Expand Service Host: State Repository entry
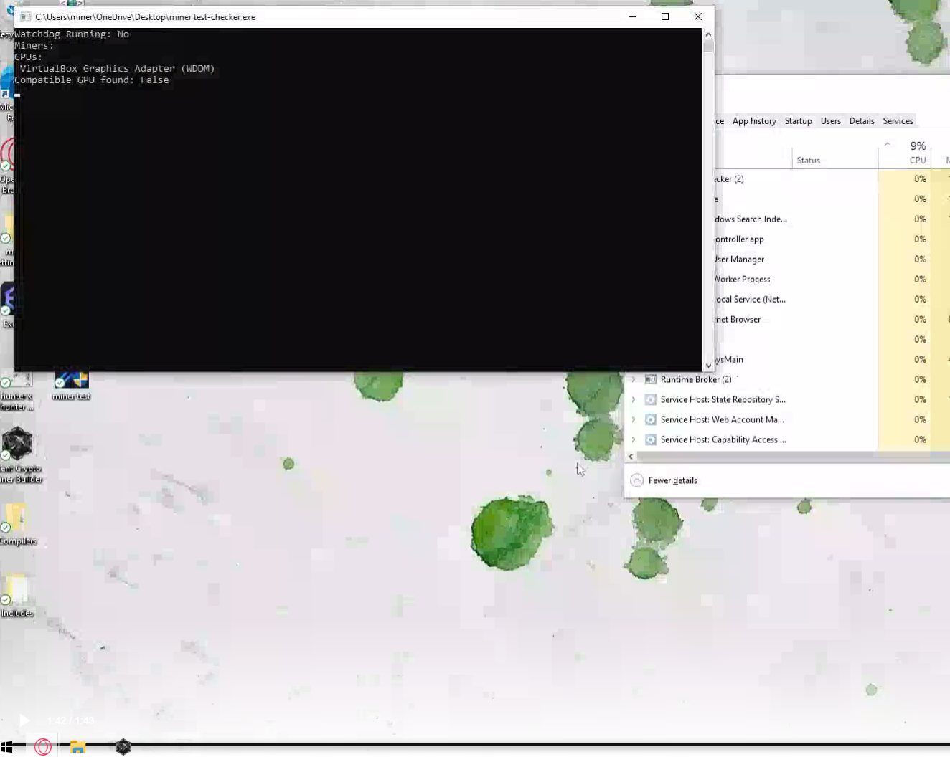This screenshot has height=757, width=950. (634, 399)
